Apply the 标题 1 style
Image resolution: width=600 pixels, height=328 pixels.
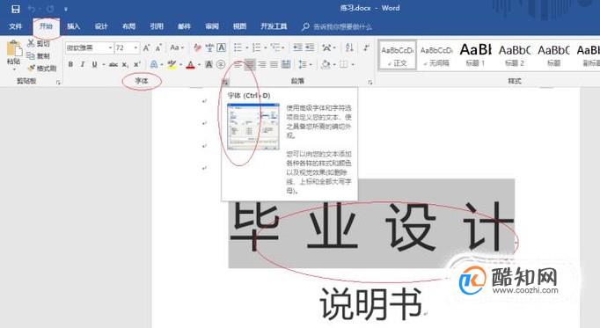pos(476,55)
